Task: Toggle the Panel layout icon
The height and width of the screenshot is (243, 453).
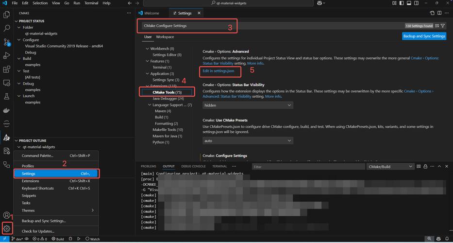Action: (409, 3)
